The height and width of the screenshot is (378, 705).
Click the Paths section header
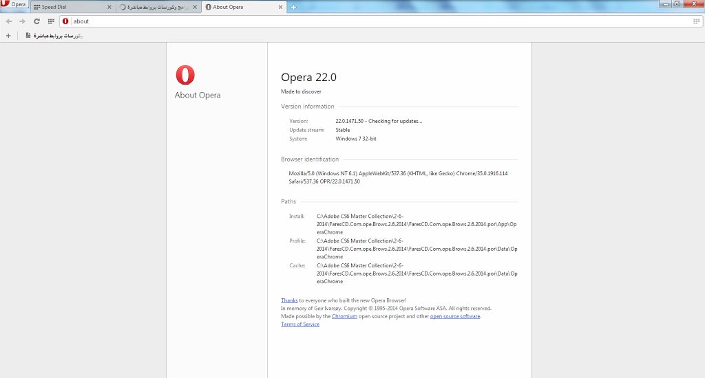pyautogui.click(x=288, y=201)
